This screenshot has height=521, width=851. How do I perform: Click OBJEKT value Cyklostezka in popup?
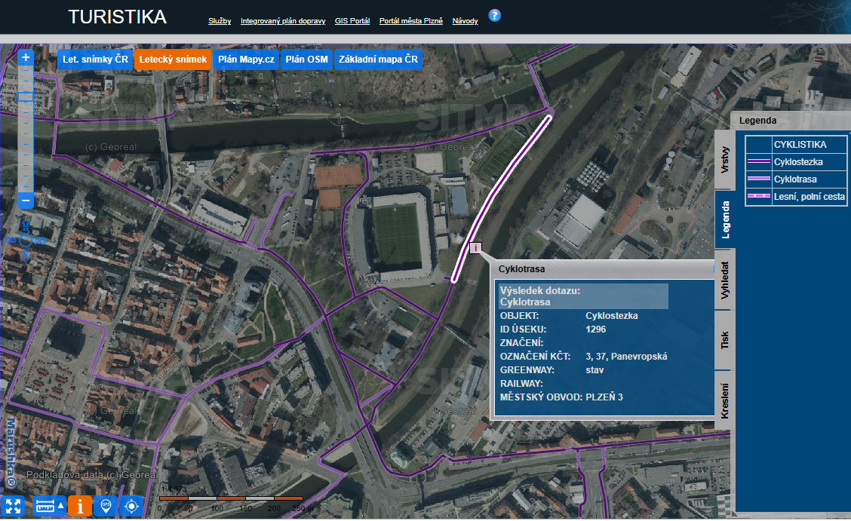(612, 316)
